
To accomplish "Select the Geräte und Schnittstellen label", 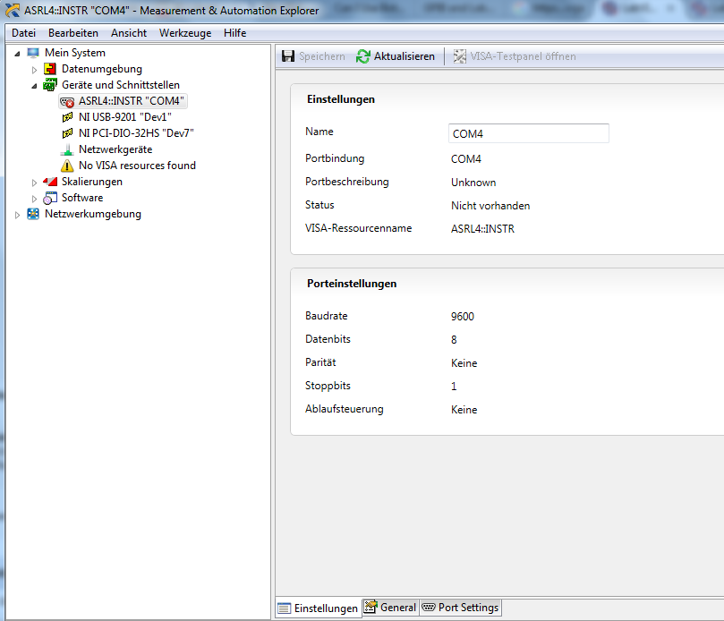I will pyautogui.click(x=121, y=85).
